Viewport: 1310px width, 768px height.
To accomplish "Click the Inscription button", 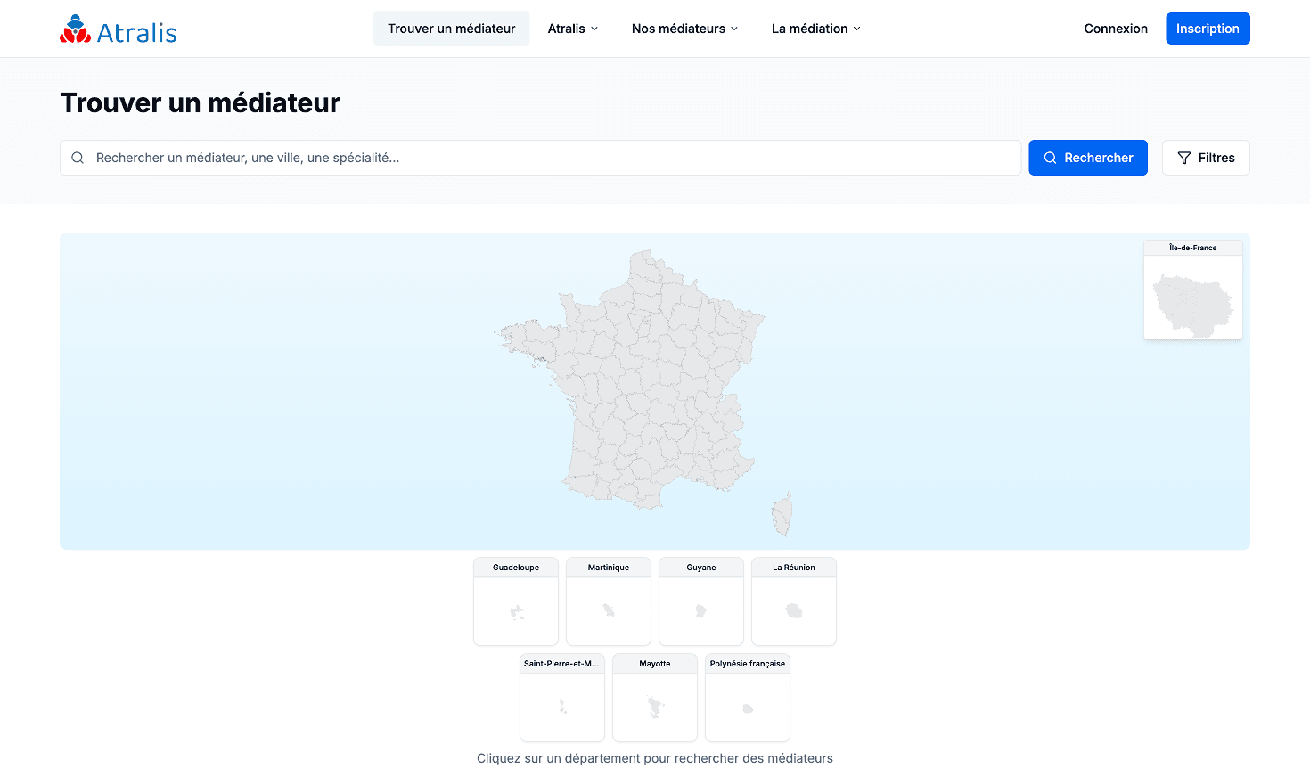I will (1208, 29).
